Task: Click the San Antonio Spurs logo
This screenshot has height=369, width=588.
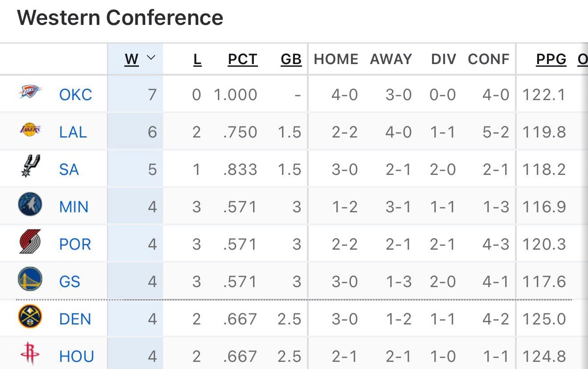Action: coord(30,166)
